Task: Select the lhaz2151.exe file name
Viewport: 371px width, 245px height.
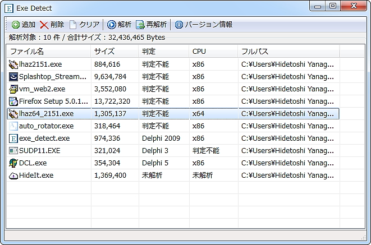Action: pos(40,64)
